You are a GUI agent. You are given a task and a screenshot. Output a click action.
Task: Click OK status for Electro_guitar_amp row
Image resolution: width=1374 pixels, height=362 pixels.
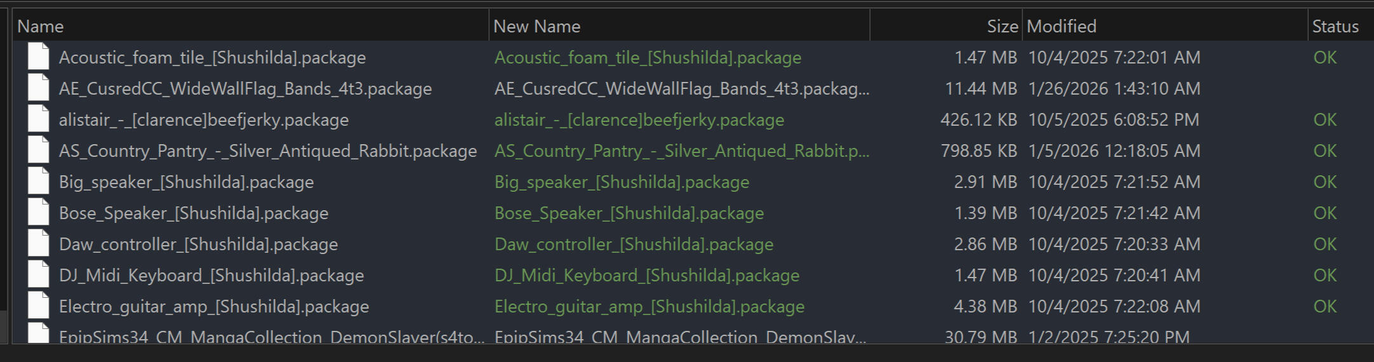1325,306
